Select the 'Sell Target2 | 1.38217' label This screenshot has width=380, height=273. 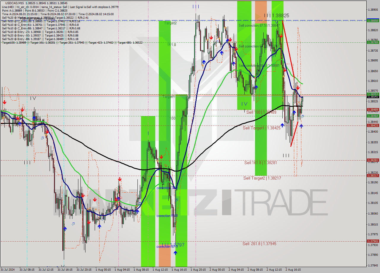point(262,178)
